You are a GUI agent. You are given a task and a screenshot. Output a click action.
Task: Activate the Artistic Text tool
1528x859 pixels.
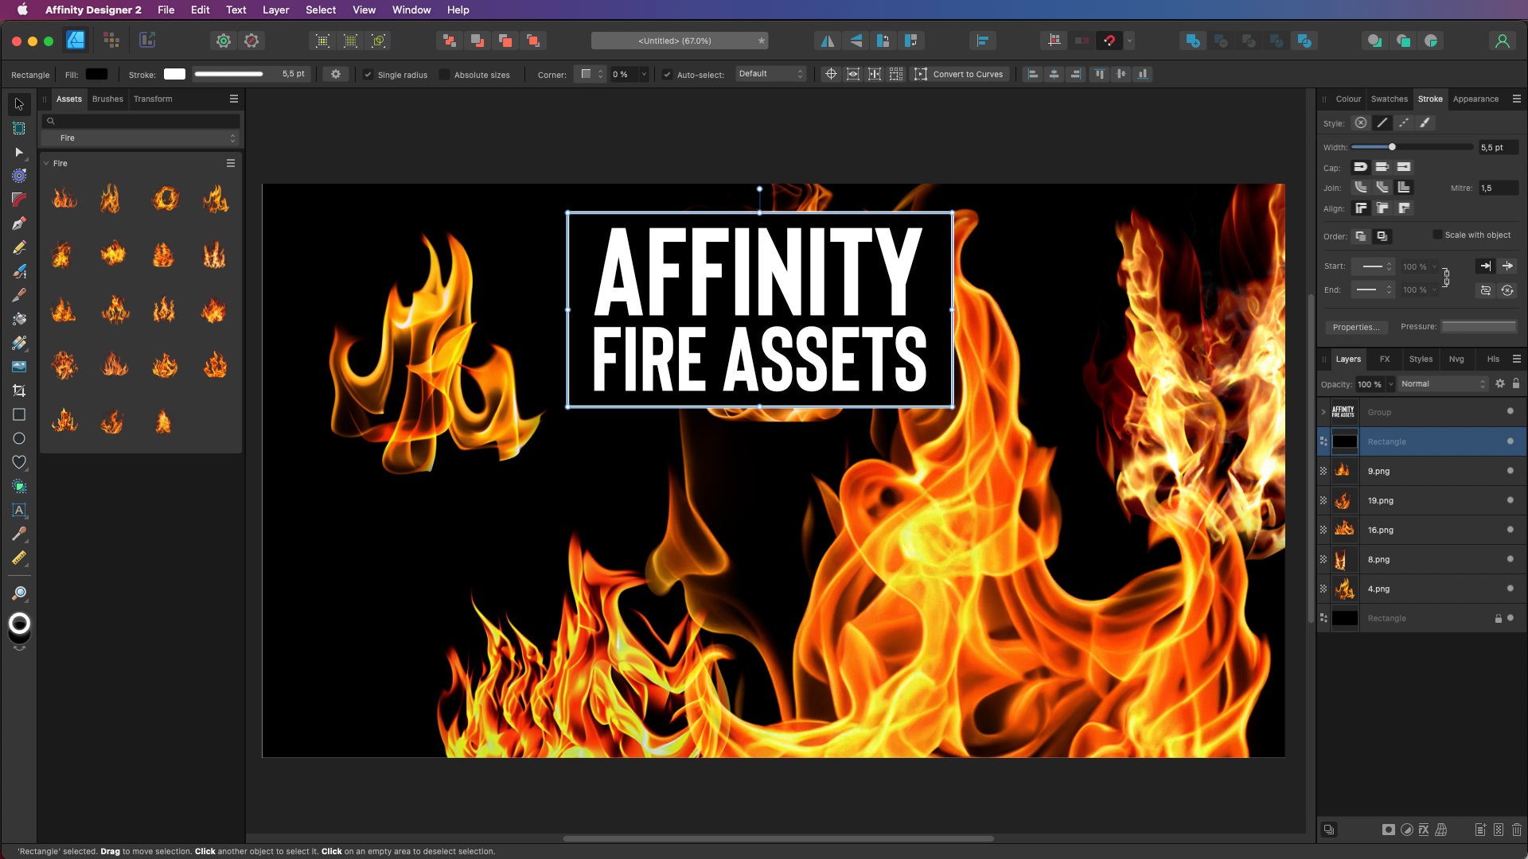click(x=19, y=509)
